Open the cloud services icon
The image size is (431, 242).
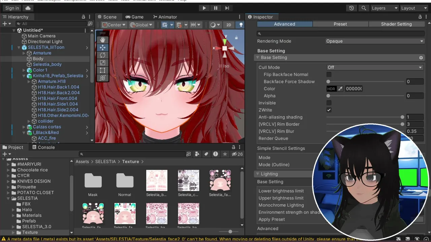[x=28, y=8]
